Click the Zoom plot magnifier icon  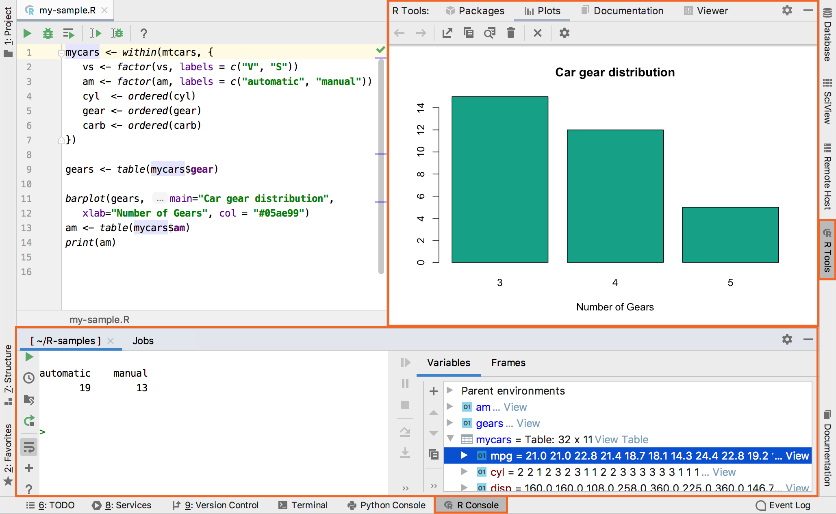[x=490, y=33]
